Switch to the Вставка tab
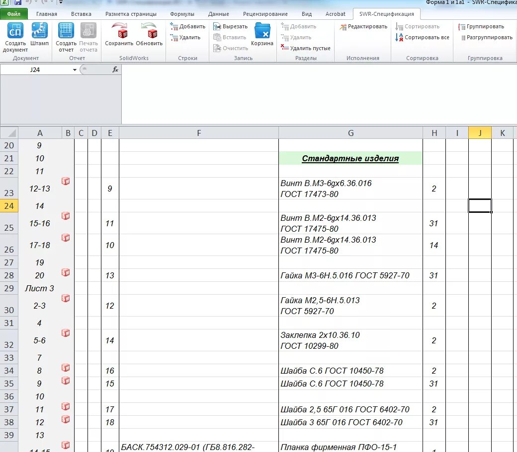517x452 pixels. tap(81, 14)
